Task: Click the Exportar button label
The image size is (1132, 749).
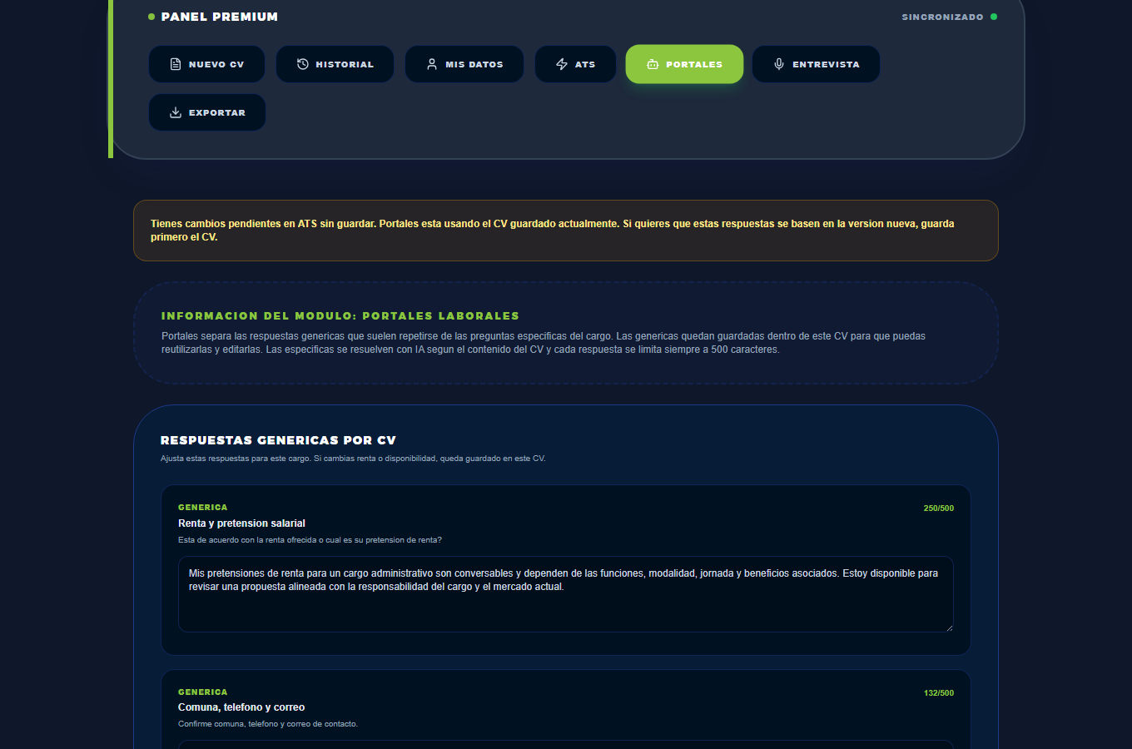Action: (217, 112)
